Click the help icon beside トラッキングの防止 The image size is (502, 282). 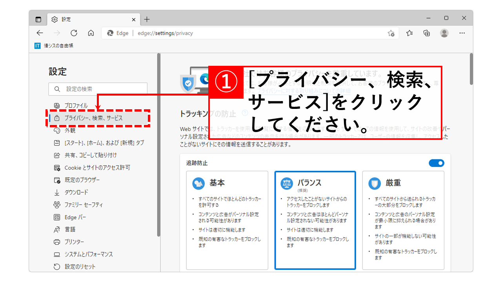pos(246,113)
